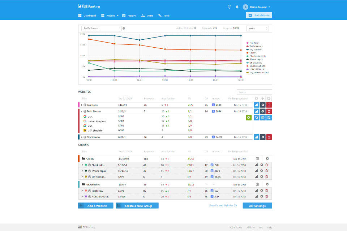Click Add a Website button in header
The image size is (347, 231).
(x=259, y=15)
